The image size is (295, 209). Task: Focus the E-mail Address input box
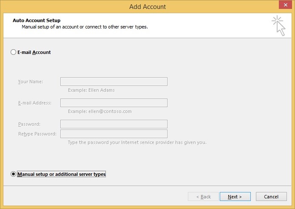pyautogui.click(x=114, y=103)
